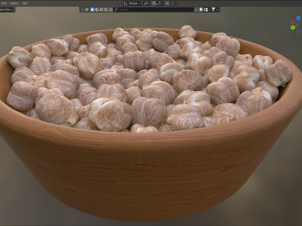Click the blue Z axis on the gizmo

click(x=298, y=18)
